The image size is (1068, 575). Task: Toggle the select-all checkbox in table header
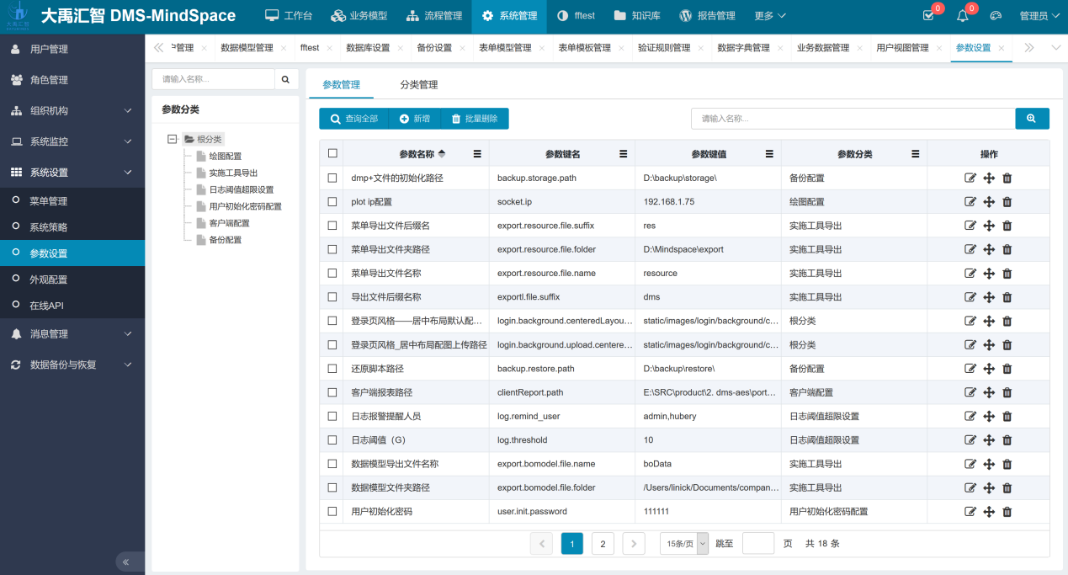[332, 153]
